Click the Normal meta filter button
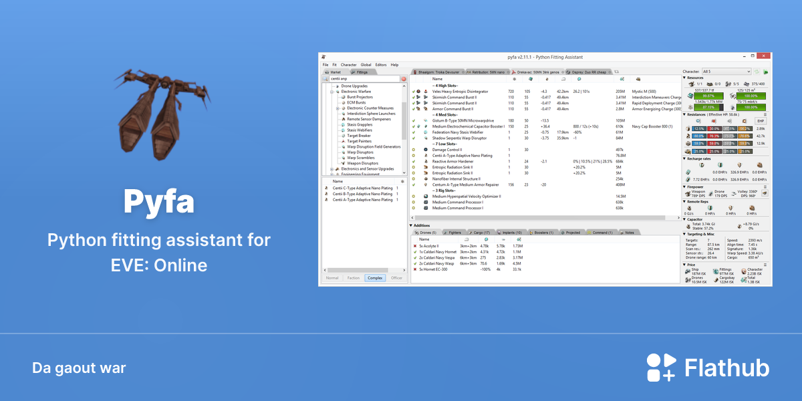Screen dimensions: 802x401 [x=332, y=277]
